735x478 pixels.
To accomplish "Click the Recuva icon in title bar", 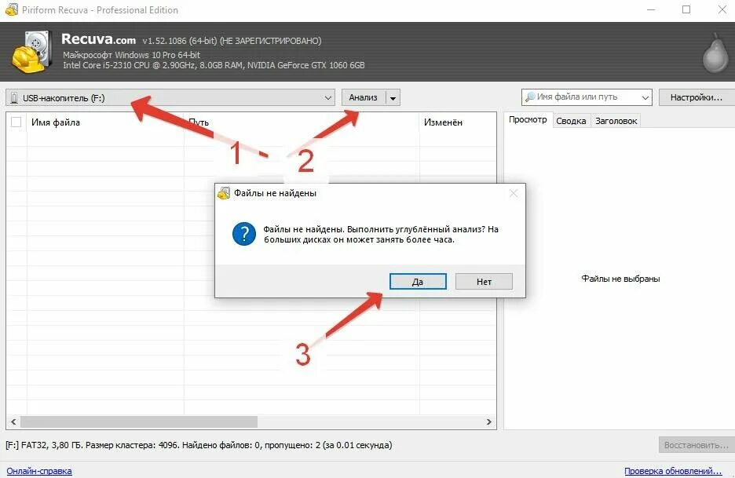I will pyautogui.click(x=12, y=9).
